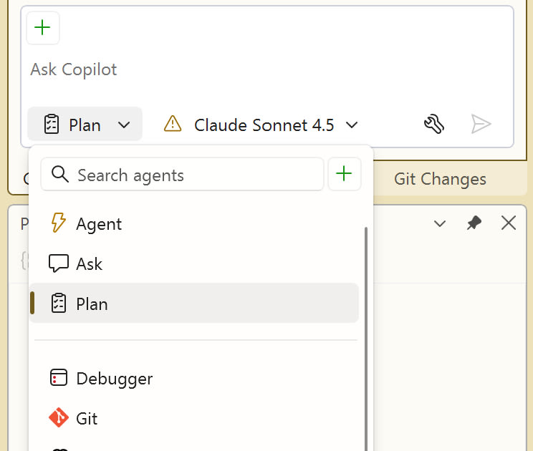Screen dimensions: 533x451
Task: Open the tools wrench icon
Action: click(x=434, y=124)
